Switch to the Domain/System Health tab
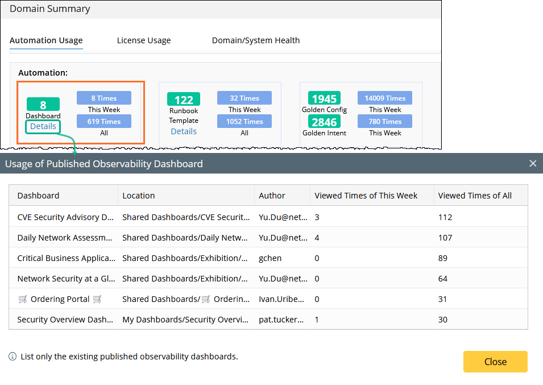This screenshot has width=543, height=385. (256, 40)
